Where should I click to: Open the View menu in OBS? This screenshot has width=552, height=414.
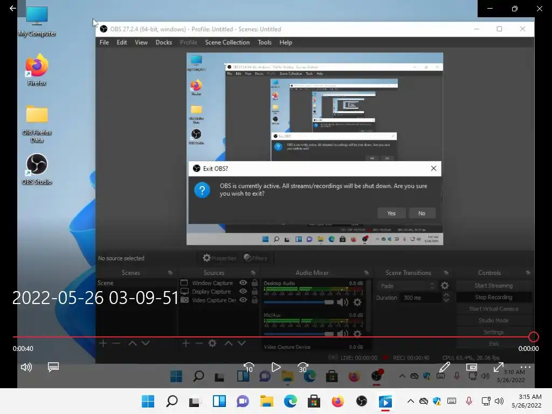pyautogui.click(x=141, y=42)
